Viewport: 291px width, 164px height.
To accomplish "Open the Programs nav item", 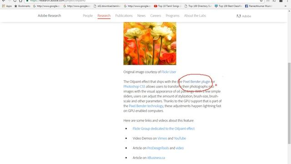I will click(x=173, y=15).
